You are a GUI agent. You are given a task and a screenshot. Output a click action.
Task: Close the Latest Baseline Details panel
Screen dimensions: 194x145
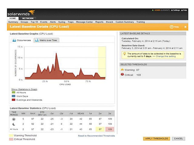(x=185, y=27)
